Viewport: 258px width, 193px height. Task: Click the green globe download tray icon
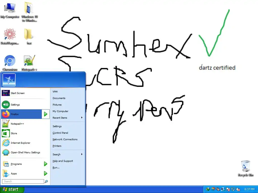click(x=208, y=189)
